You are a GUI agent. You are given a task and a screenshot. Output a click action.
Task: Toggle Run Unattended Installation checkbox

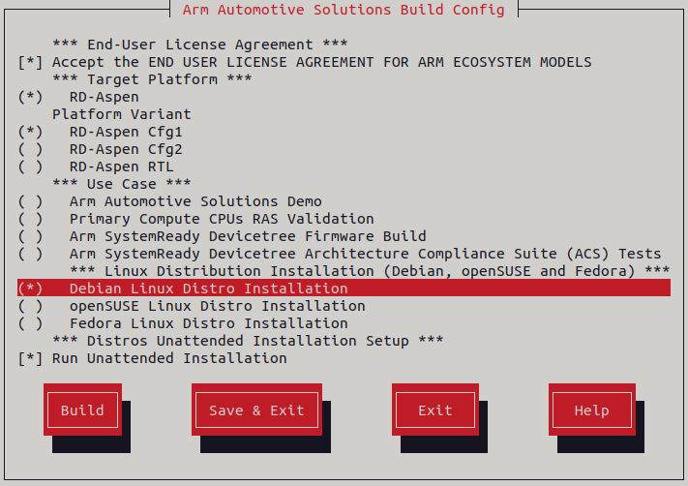tap(30, 358)
